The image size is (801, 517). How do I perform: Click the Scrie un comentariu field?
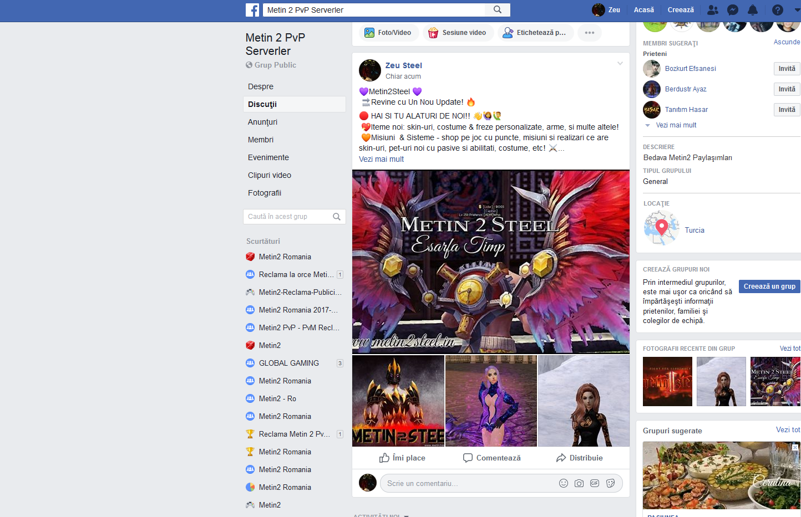501,483
